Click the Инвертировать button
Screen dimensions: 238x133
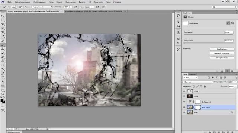pos(222,58)
